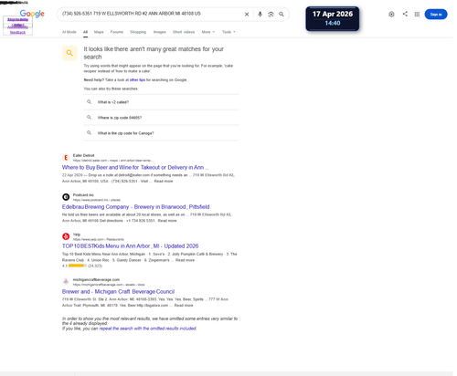Clear the search box with the X icon

tap(247, 15)
